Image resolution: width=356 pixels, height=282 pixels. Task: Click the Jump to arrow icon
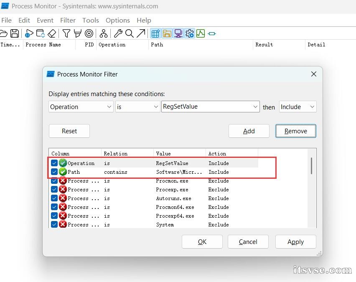click(141, 33)
